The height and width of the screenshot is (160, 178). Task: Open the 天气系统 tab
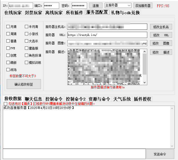coord(122,99)
